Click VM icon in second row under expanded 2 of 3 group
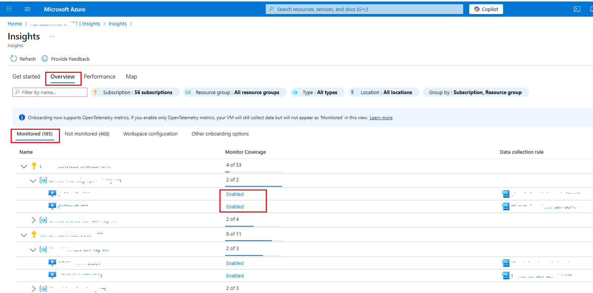The width and height of the screenshot is (593, 293). point(52,275)
